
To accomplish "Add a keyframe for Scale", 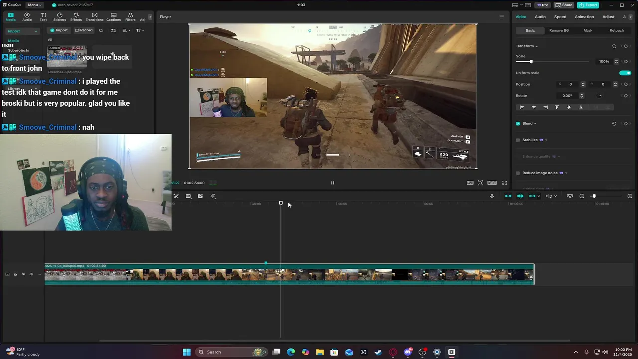I will coord(626,62).
